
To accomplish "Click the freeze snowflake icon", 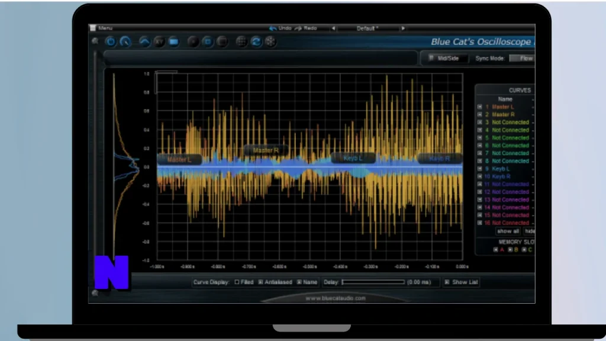I will pos(270,41).
